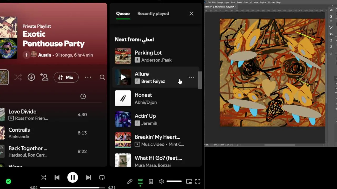Click the queue panel vertical scrollbar

[x=200, y=80]
